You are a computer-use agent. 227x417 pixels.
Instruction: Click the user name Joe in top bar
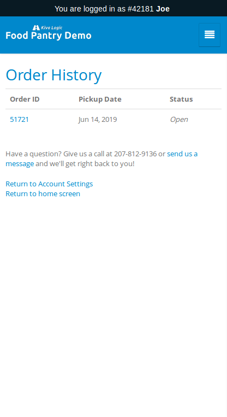tap(163, 9)
